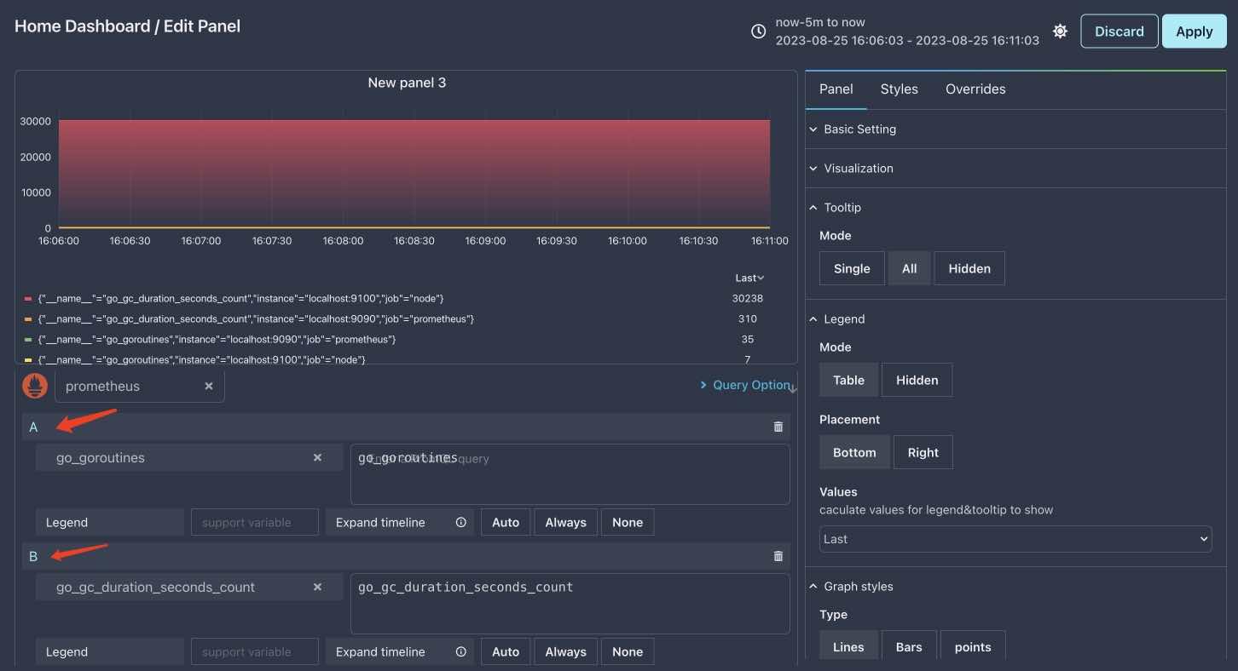Expand the Basic Setting section
This screenshot has height=671, width=1238.
pyautogui.click(x=1015, y=129)
